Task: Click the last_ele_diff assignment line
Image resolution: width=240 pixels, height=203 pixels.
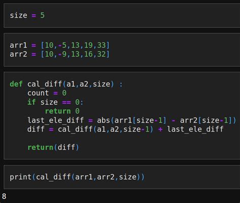Action: [x=132, y=120]
